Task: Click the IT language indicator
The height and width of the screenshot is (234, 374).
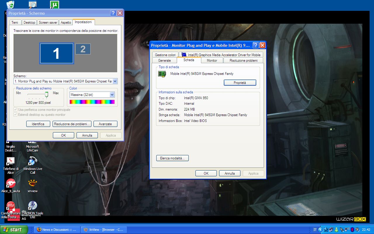Action: pos(315,230)
